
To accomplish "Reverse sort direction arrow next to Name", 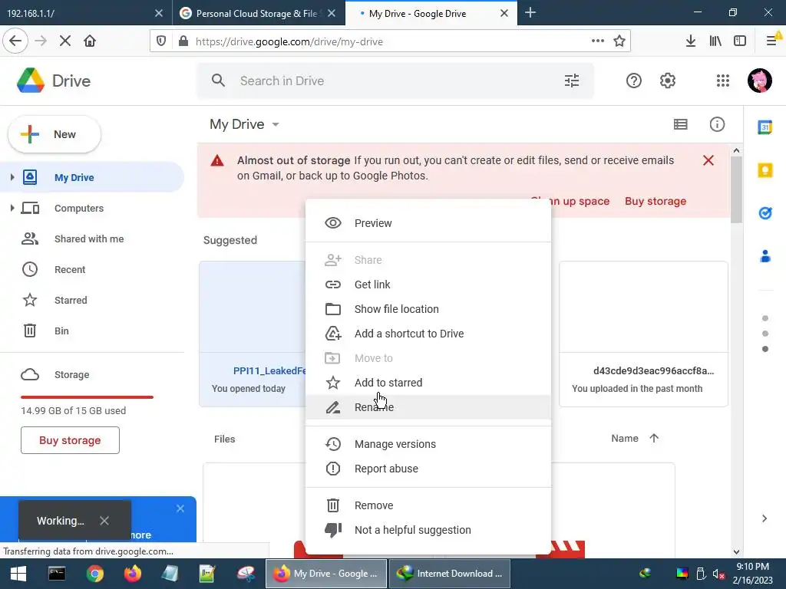I will tap(654, 438).
